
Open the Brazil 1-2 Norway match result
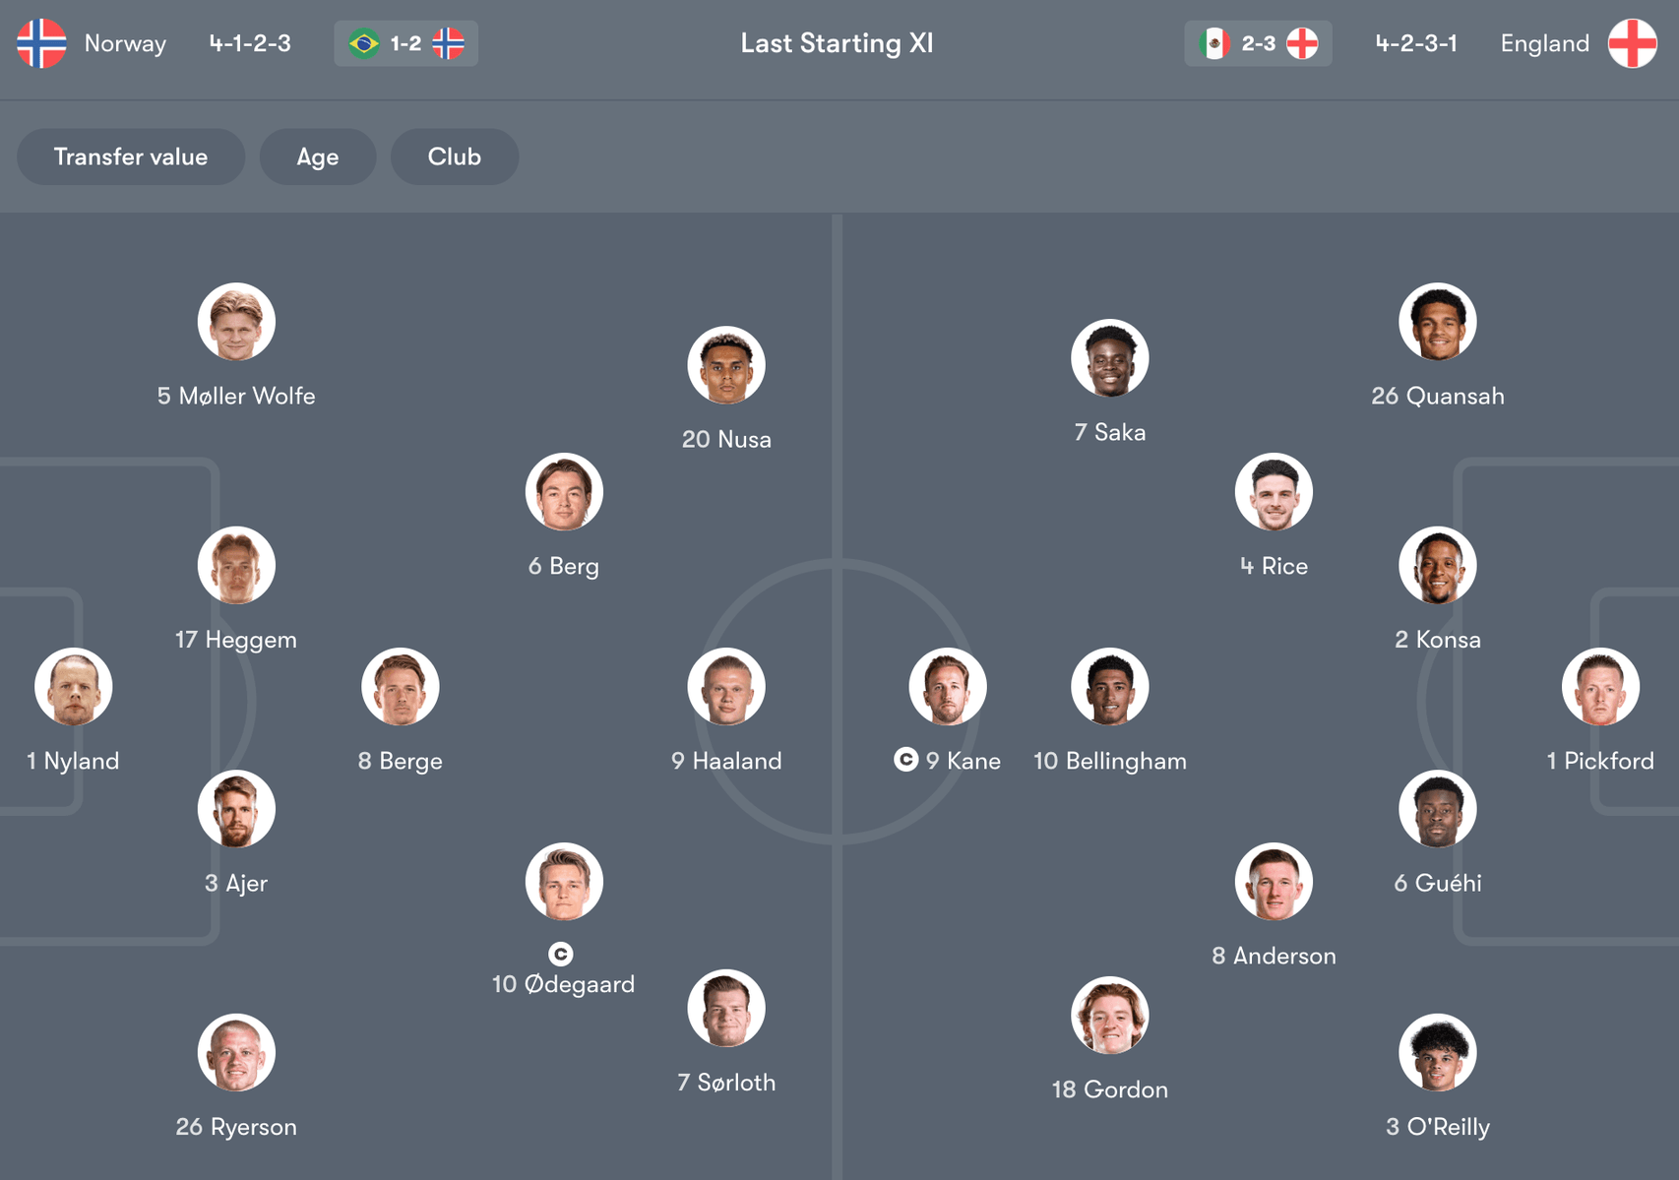[x=405, y=43]
